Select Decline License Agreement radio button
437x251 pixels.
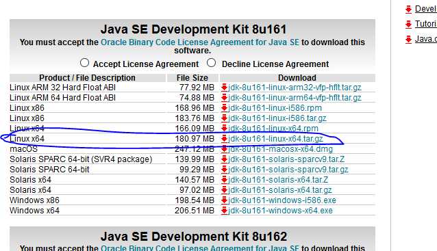click(x=211, y=63)
